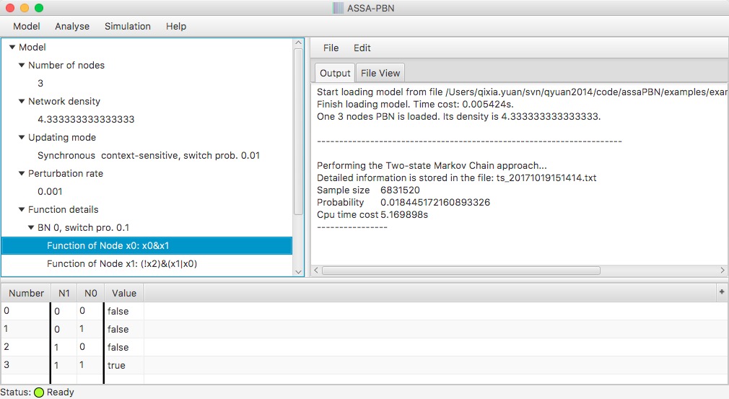
Task: Collapse the Model tree root
Action: [12, 48]
